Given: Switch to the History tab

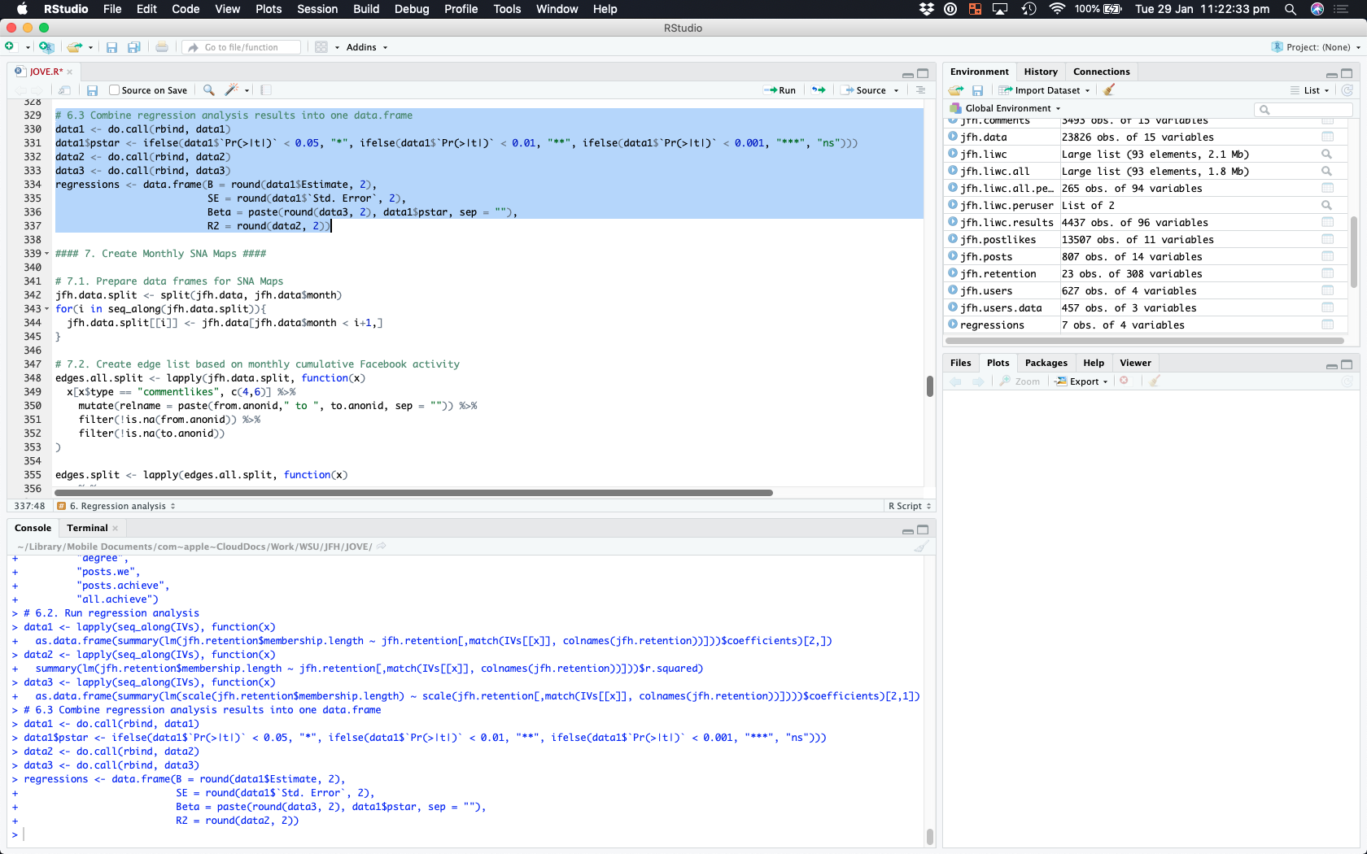Looking at the screenshot, I should 1041,72.
